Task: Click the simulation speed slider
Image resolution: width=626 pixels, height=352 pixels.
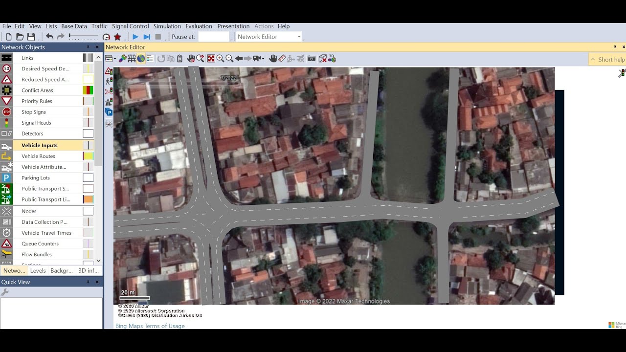Action: pyautogui.click(x=83, y=37)
